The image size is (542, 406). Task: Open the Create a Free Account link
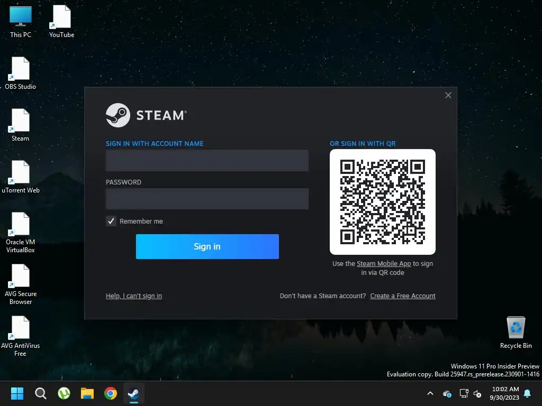[403, 296]
